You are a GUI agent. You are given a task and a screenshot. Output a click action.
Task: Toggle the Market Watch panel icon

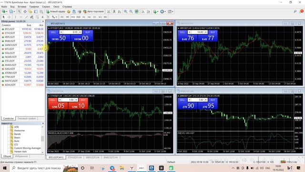click(20, 11)
